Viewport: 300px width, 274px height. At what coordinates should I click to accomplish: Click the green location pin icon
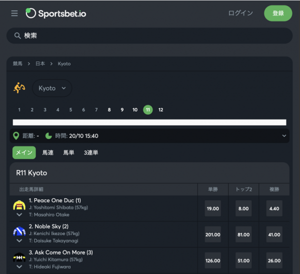click(x=16, y=136)
